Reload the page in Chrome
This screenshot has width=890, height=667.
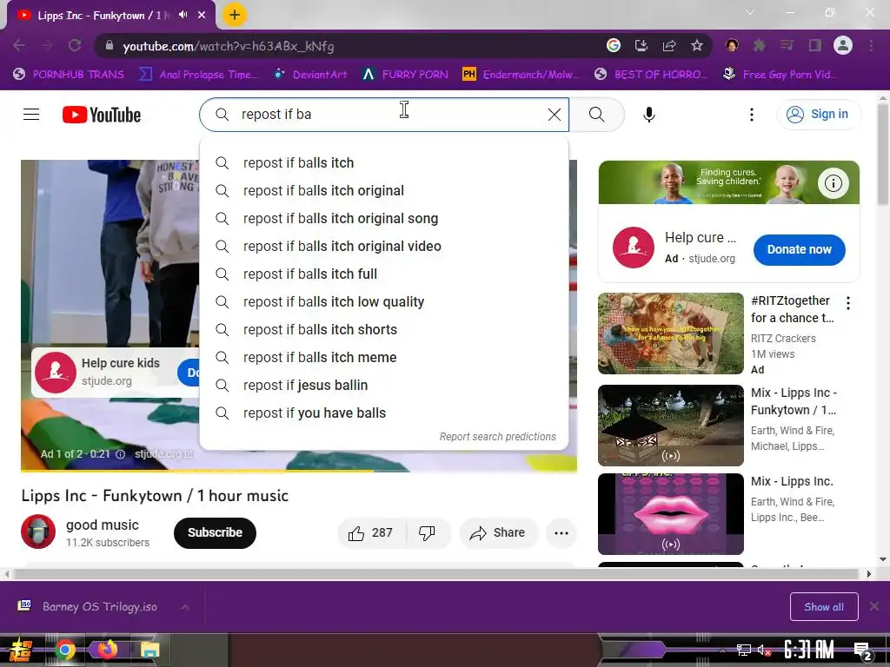pos(75,45)
